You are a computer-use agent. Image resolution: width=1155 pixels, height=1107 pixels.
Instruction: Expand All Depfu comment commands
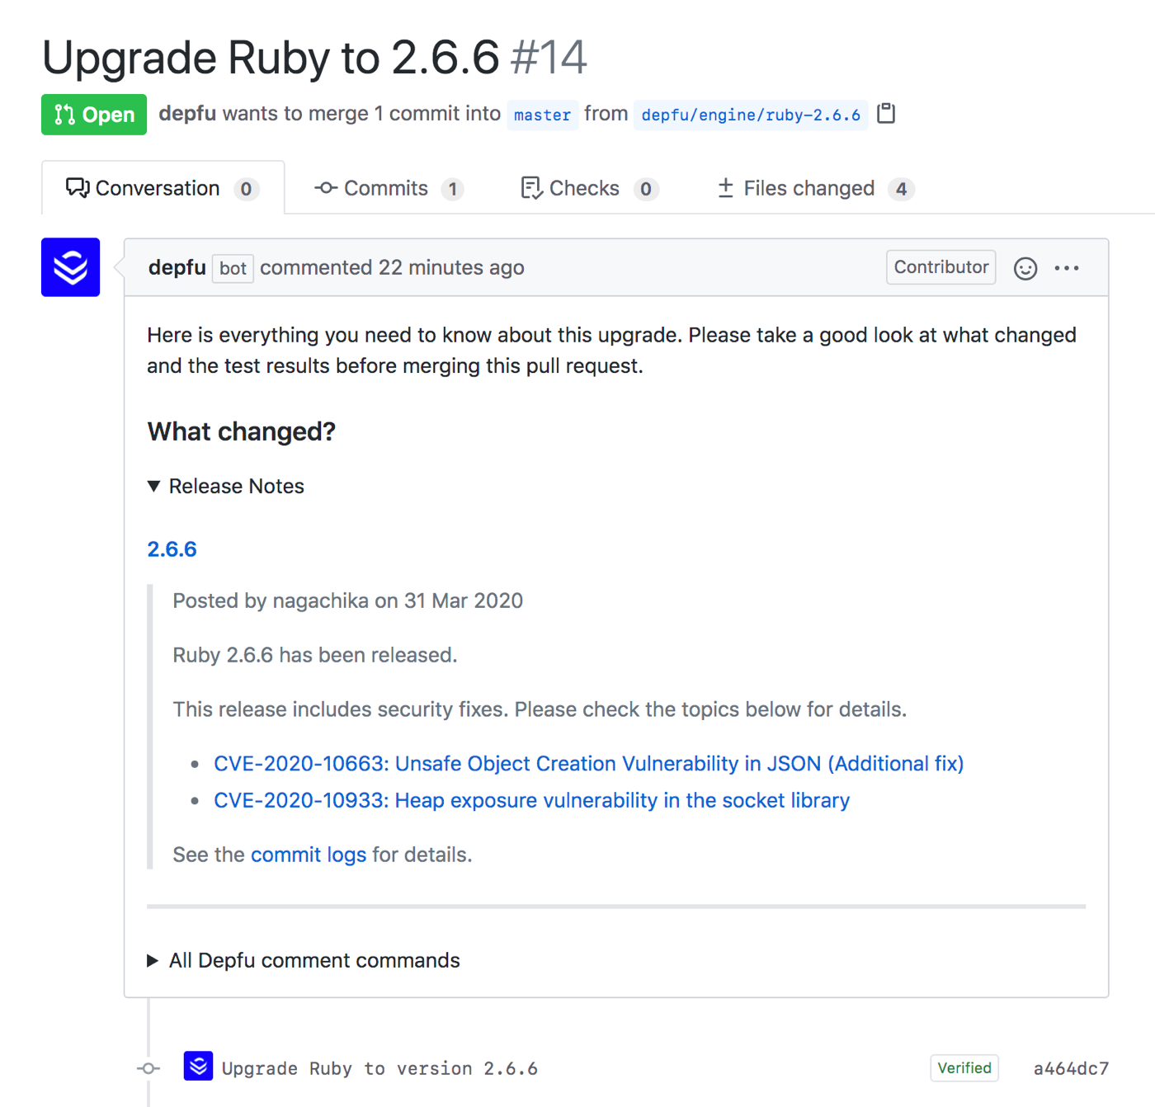[304, 960]
